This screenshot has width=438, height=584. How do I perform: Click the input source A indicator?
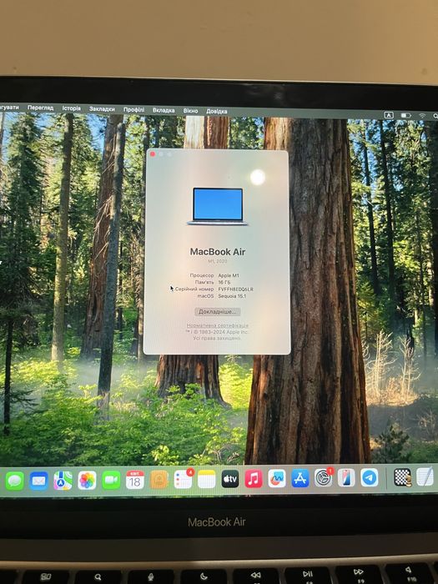[389, 115]
